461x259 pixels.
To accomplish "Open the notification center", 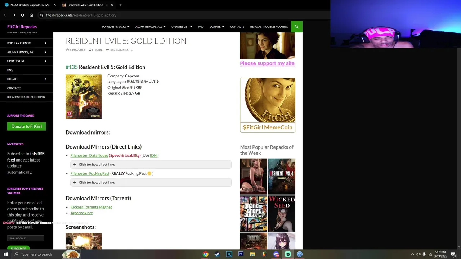I will click(453, 254).
